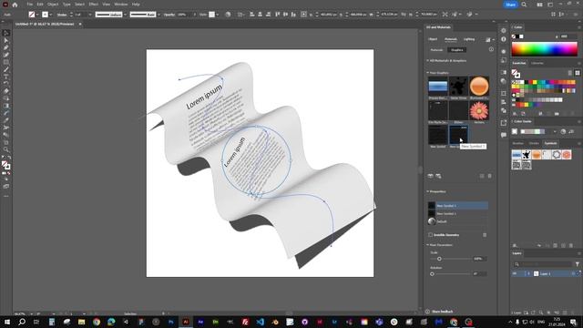The image size is (583, 328).
Task: Click the Color panel spectrum bar
Action: [x=545, y=49]
